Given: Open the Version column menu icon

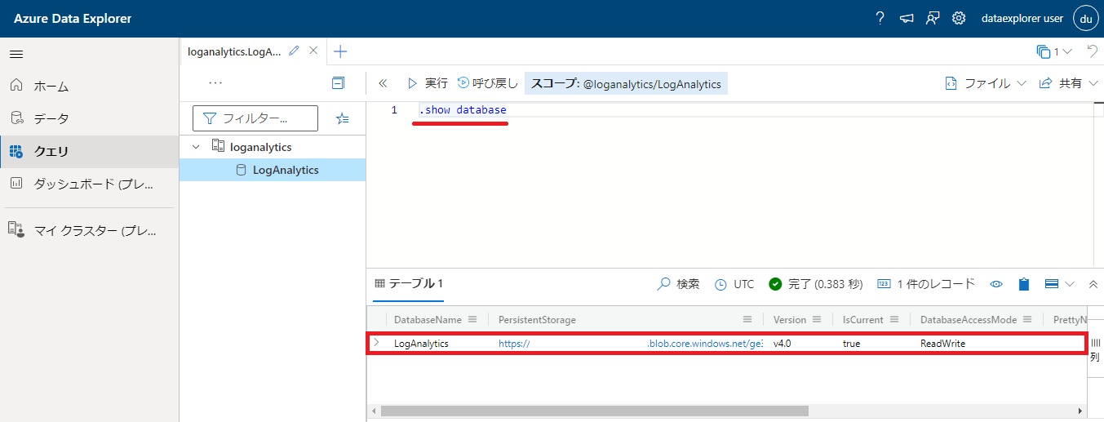Looking at the screenshot, I should click(x=817, y=319).
